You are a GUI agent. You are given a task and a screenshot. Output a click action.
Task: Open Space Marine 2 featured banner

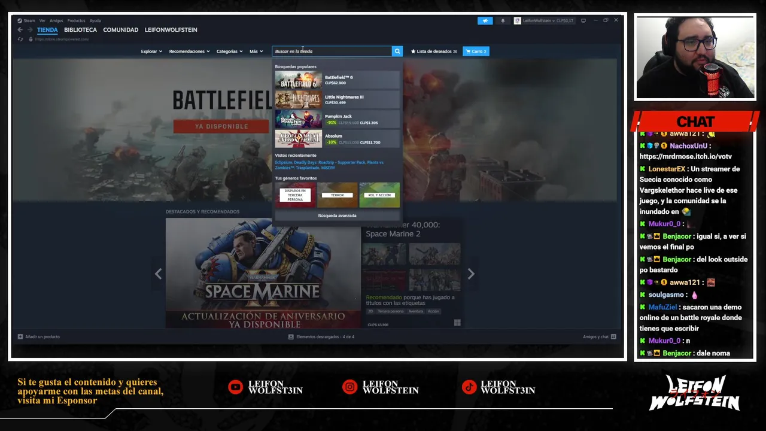click(263, 273)
